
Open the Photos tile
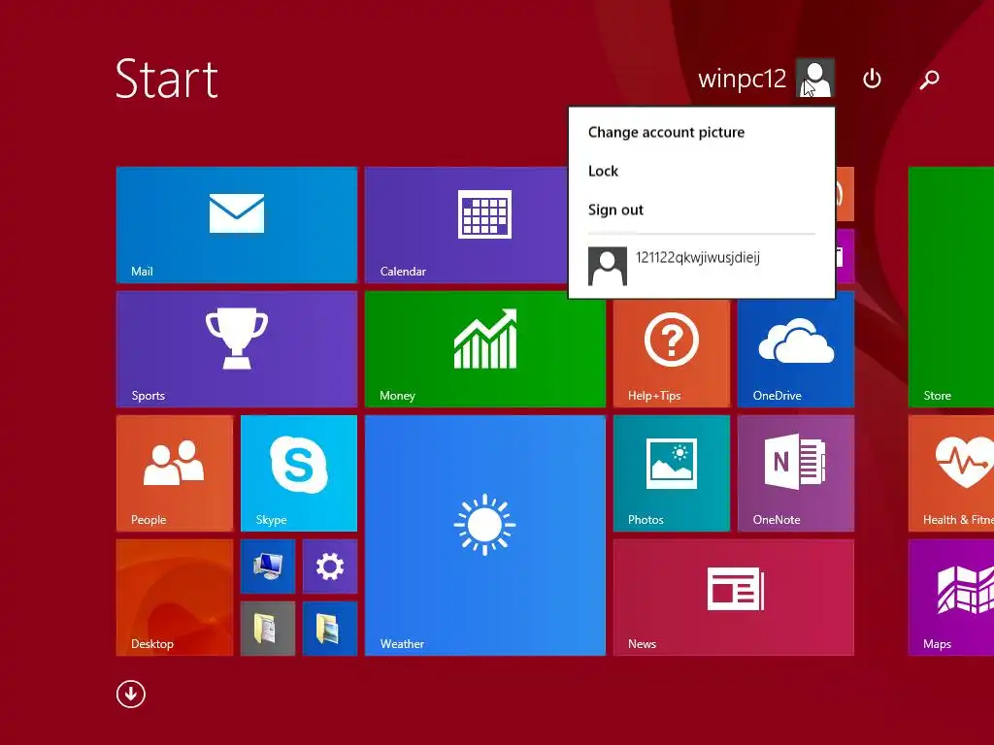[672, 473]
